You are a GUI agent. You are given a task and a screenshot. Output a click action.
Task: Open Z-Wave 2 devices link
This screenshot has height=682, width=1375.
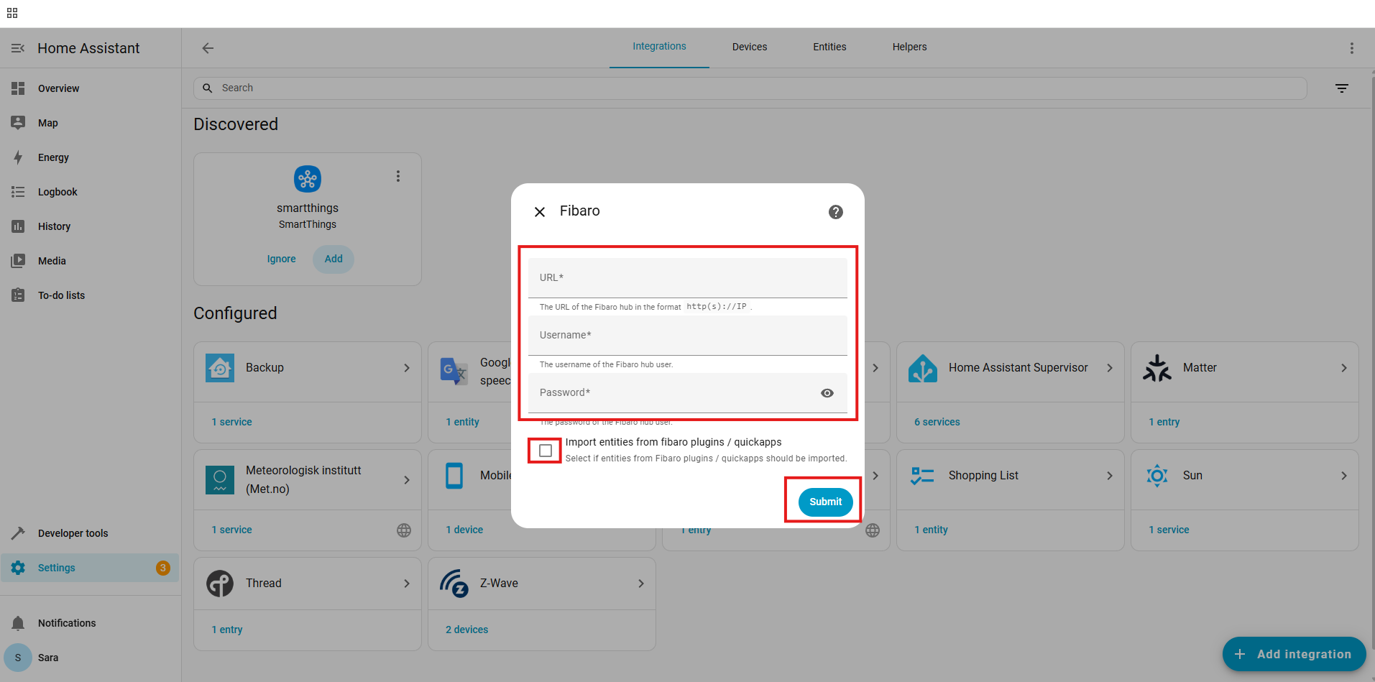pyautogui.click(x=466, y=630)
